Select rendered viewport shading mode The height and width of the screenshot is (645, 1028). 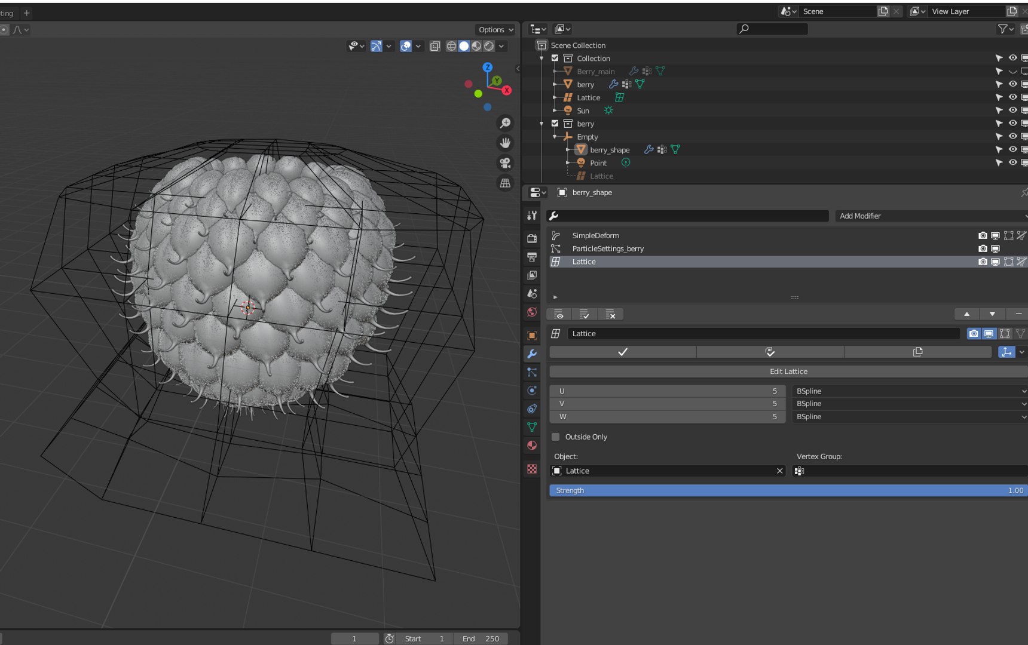click(x=489, y=46)
